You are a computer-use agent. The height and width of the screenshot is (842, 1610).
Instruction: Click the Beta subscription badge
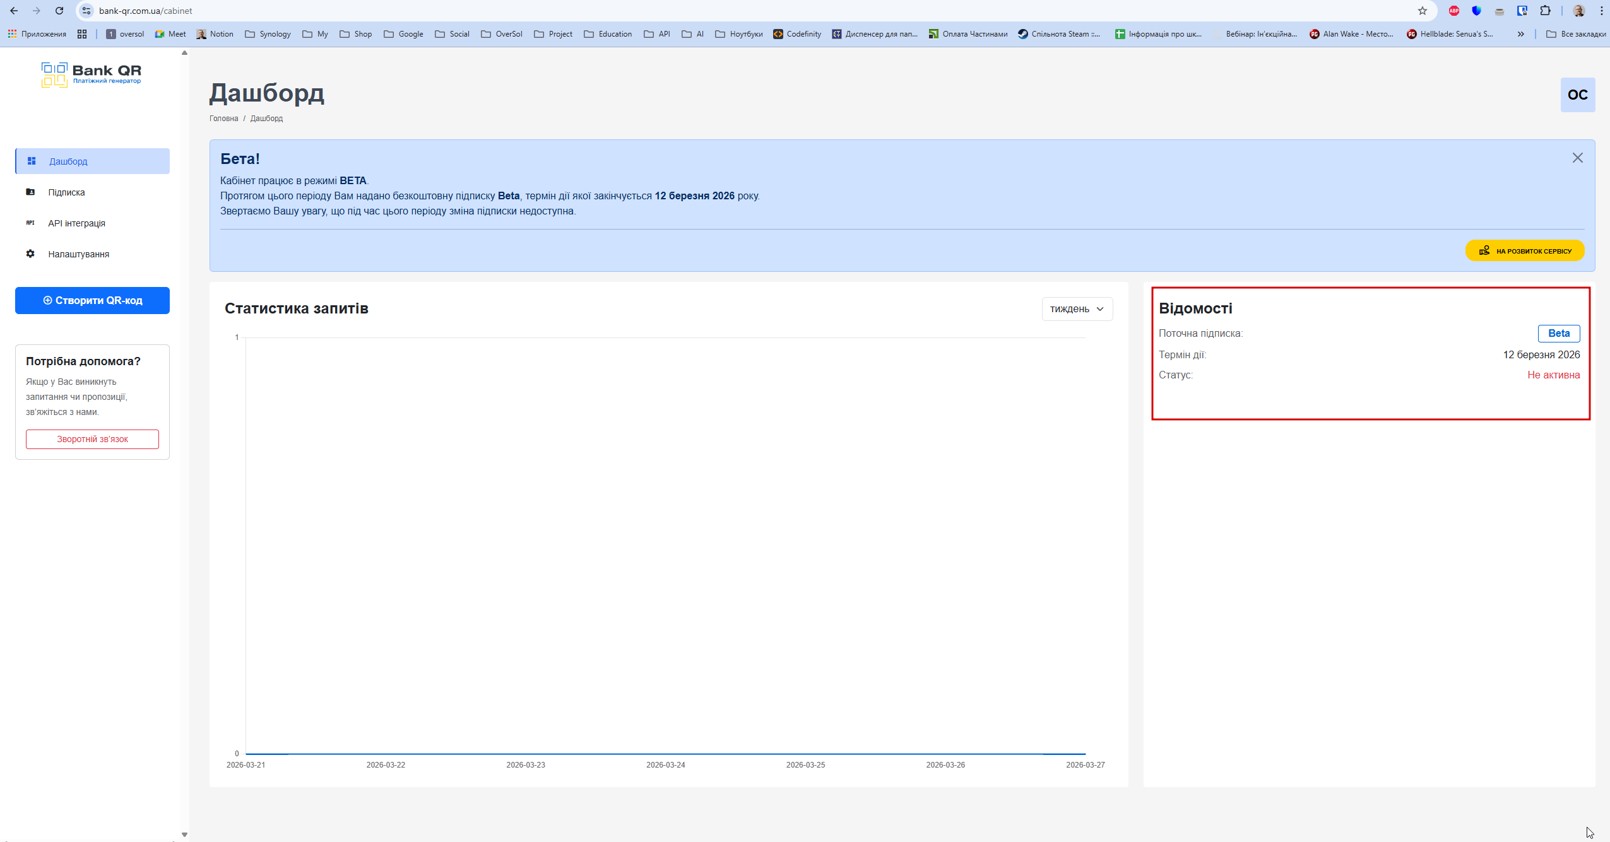(x=1558, y=333)
